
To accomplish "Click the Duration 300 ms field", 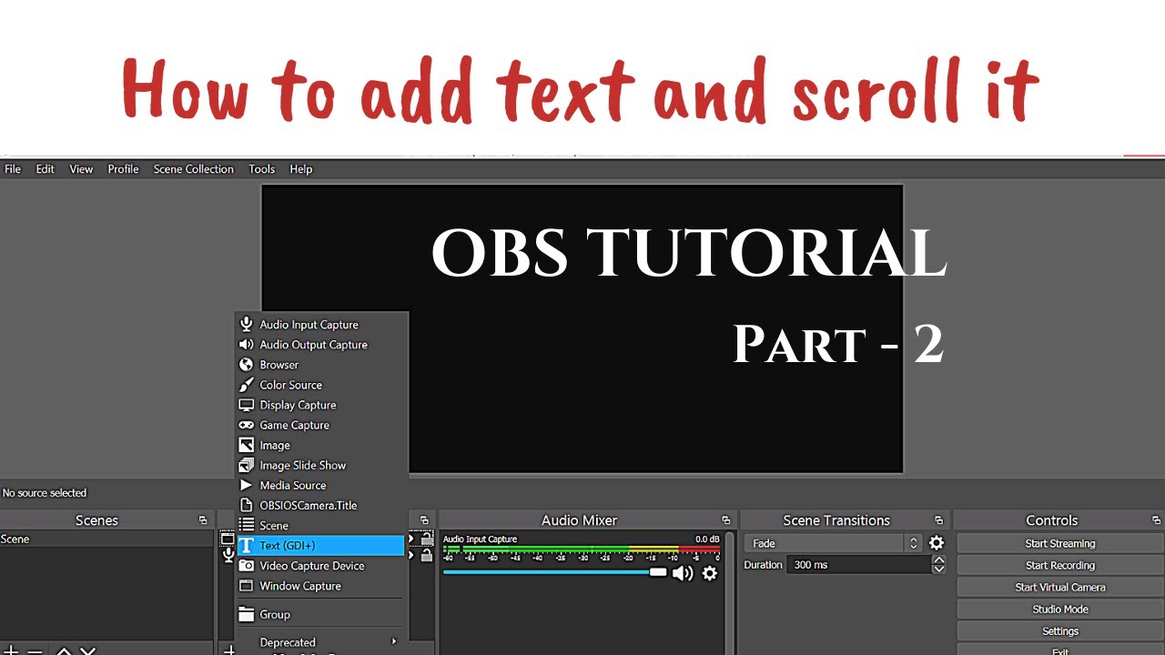I will [860, 565].
